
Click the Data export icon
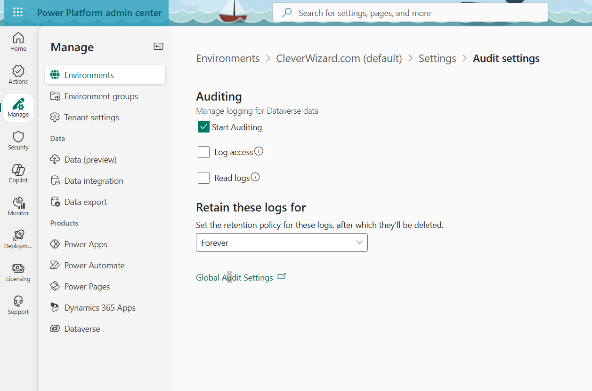[55, 202]
